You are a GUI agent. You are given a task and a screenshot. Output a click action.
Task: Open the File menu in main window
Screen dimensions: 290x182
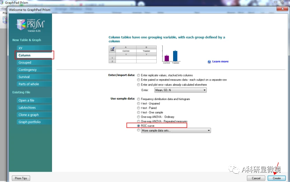click(3, 9)
